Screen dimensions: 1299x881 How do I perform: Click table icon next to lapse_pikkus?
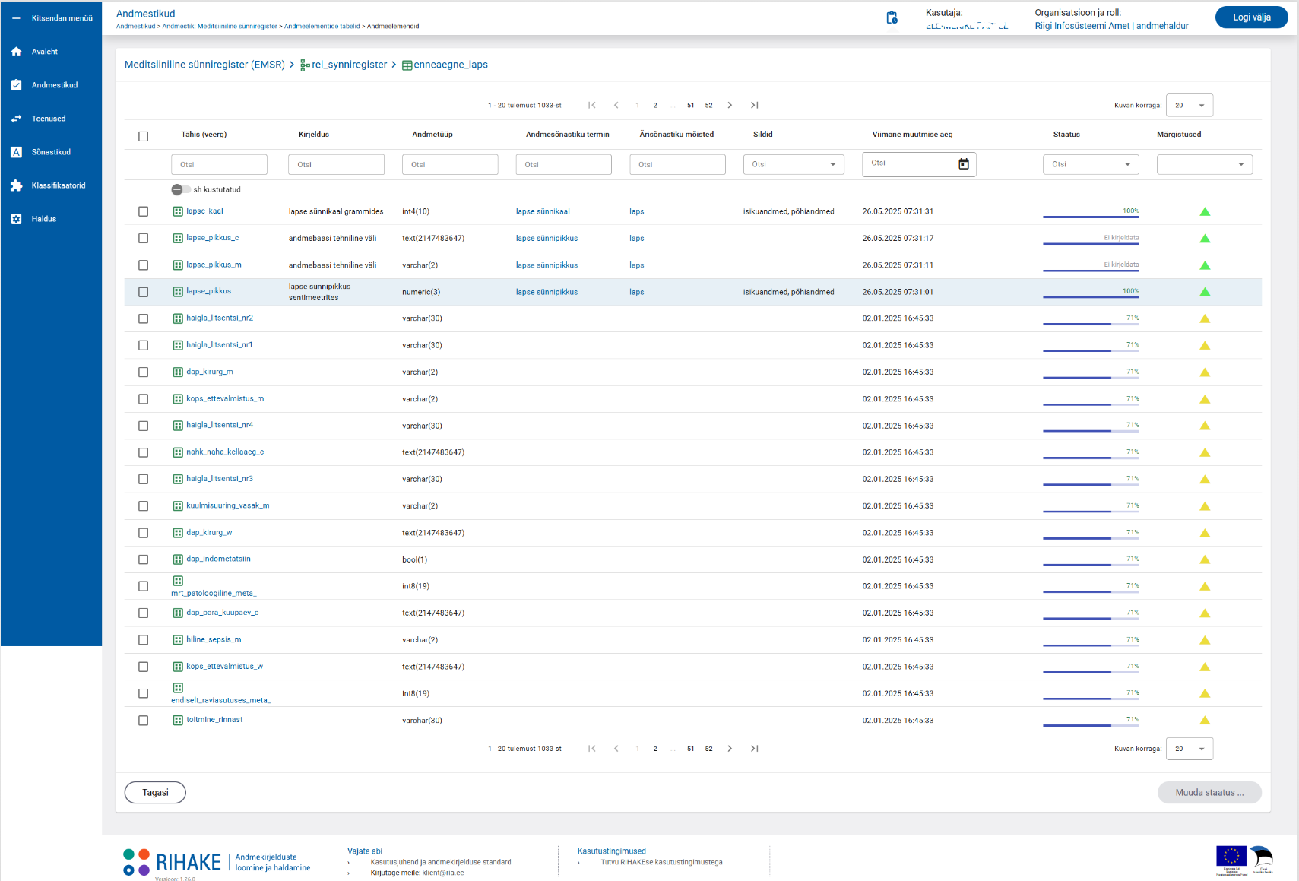tap(178, 292)
